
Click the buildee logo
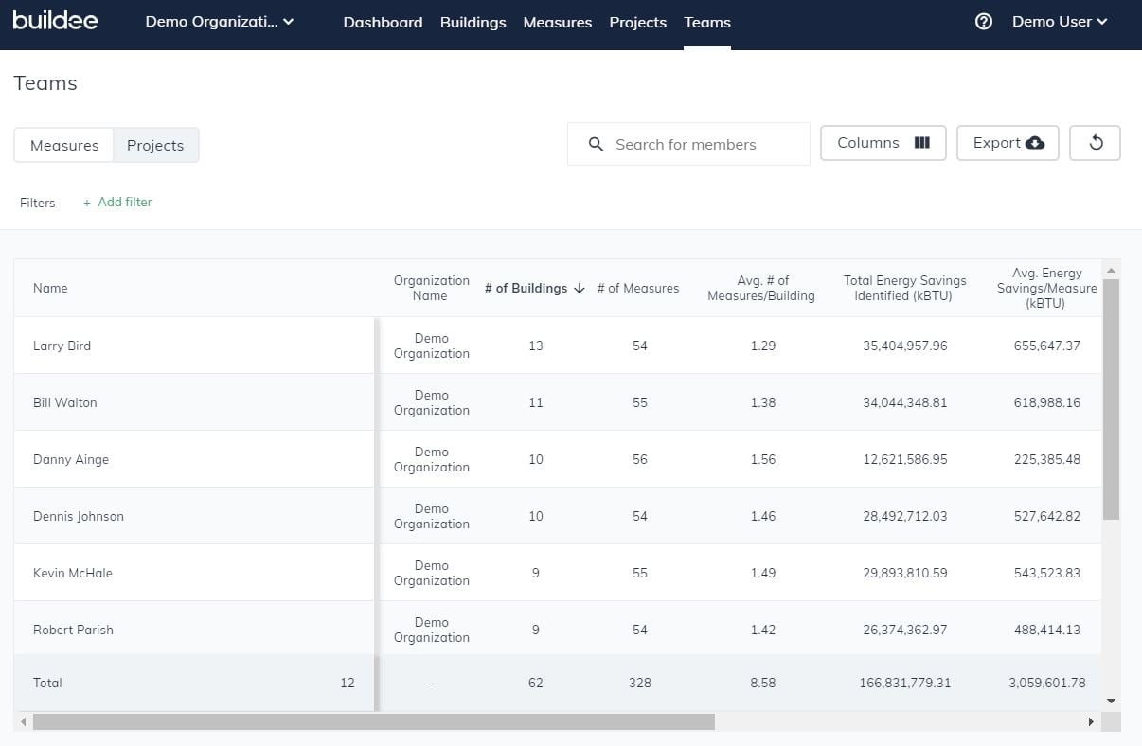coord(55,21)
